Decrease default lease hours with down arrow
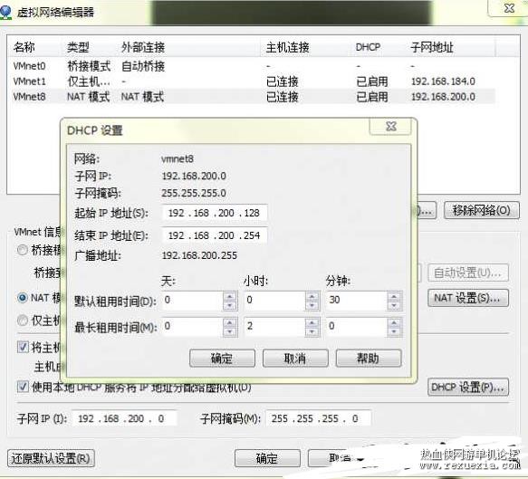The height and width of the screenshot is (479, 528). coord(312,305)
